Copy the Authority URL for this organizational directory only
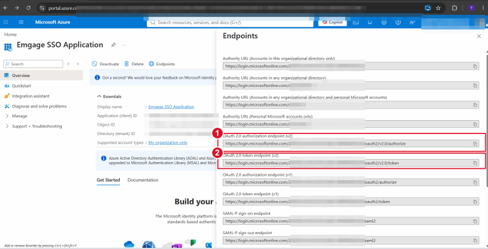This screenshot has height=249, width=488. click(475, 66)
